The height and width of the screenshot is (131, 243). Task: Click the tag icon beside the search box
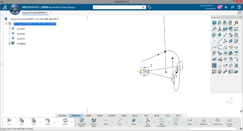coord(149,7)
